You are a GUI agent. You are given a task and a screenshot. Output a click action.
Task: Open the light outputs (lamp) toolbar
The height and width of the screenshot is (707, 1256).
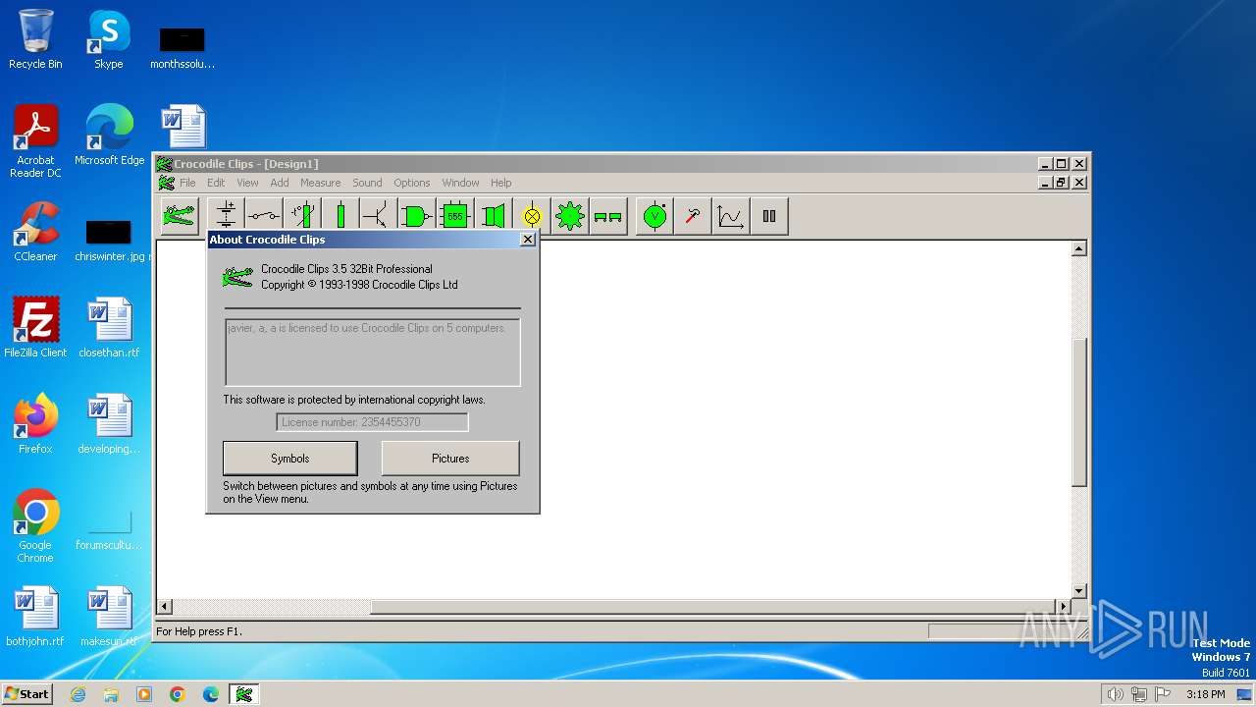pyautogui.click(x=532, y=216)
